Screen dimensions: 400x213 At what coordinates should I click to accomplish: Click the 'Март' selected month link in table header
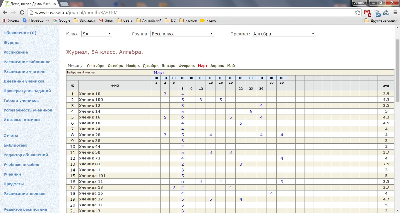159,73
